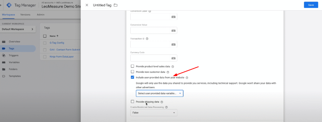The height and width of the screenshot is (122, 322).
Task: Switch to the Versions tab
Action: click(25, 14)
